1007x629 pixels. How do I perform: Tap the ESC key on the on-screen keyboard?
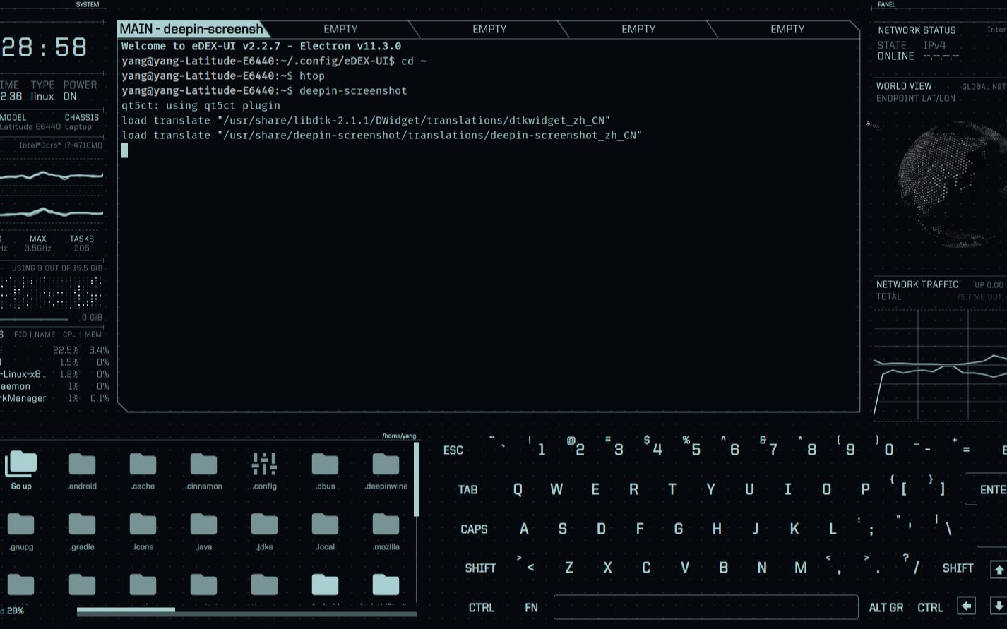(x=453, y=450)
